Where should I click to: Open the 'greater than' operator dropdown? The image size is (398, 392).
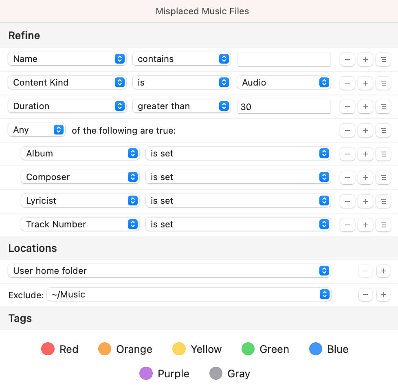[x=181, y=106]
